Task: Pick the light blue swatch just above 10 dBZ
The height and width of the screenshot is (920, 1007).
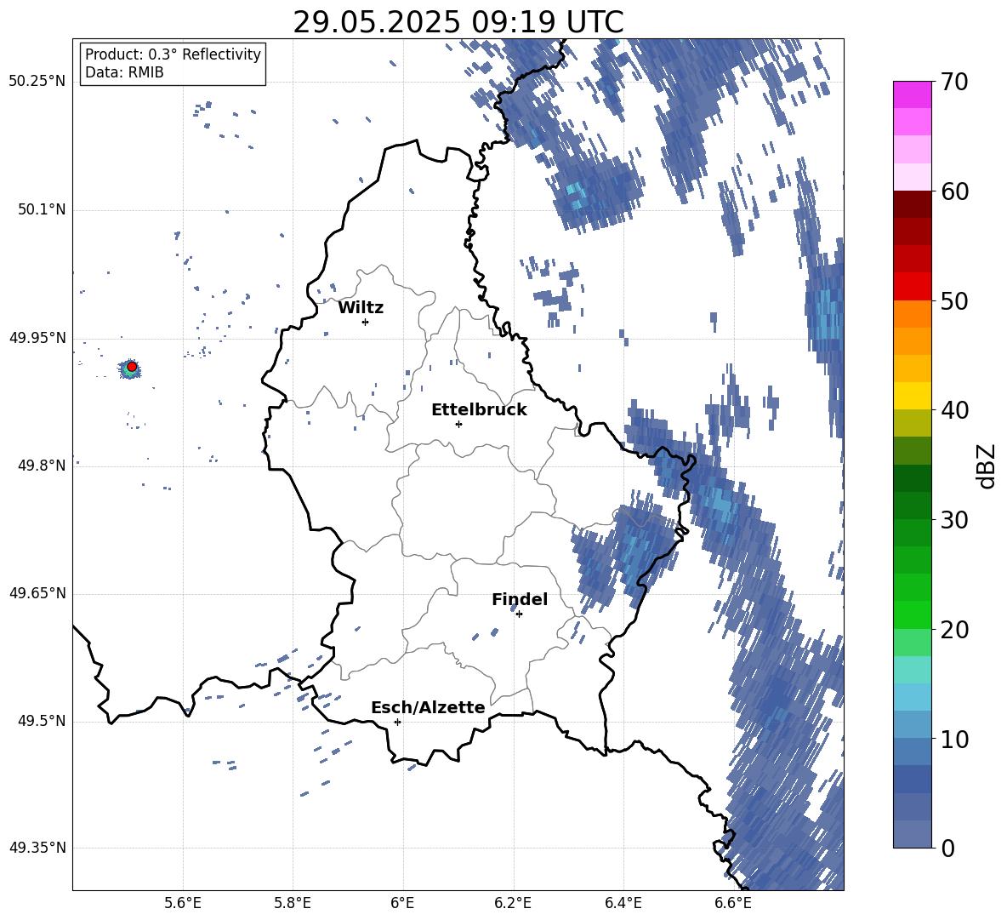Action: point(912,724)
